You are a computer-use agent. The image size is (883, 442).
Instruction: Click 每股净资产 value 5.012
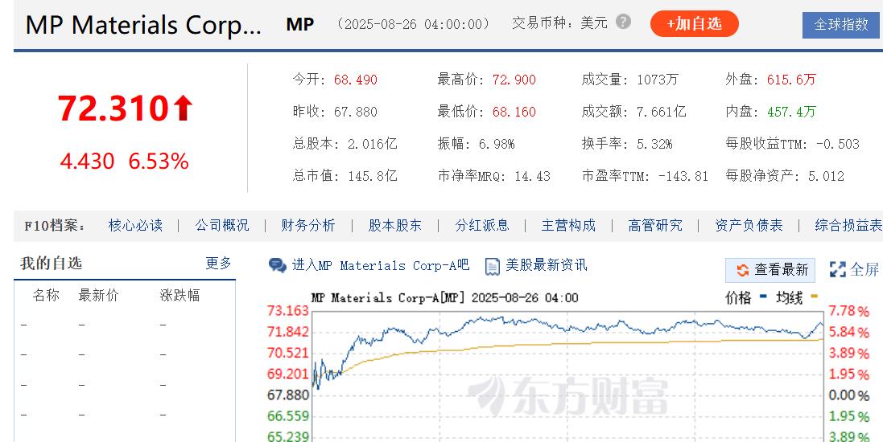[826, 176]
